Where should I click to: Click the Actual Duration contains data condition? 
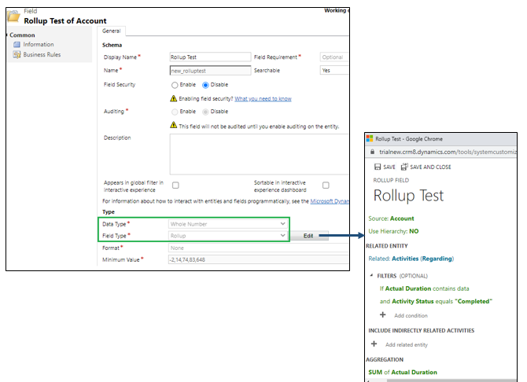[x=425, y=288]
